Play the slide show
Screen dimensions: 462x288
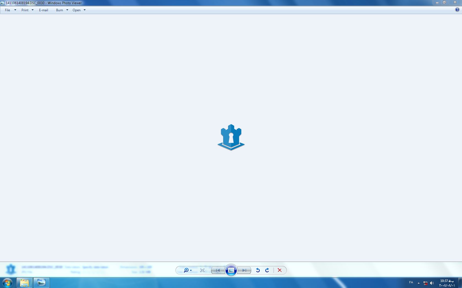pyautogui.click(x=231, y=270)
